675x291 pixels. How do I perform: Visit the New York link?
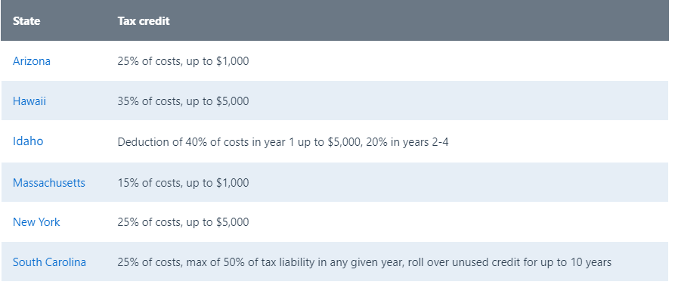[36, 222]
